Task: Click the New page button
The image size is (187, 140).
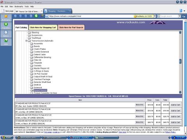Action: click(7, 11)
